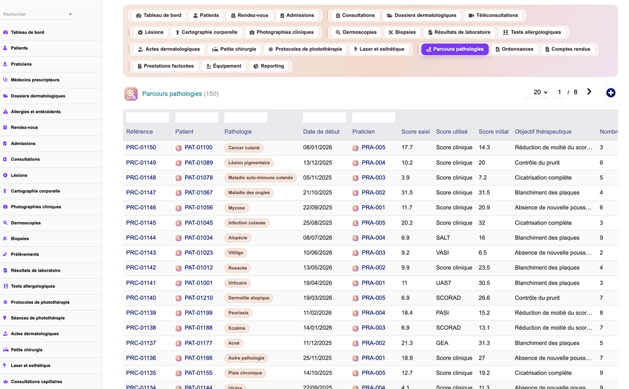Click the Petite chirurgie bed icon in sidebar
The image size is (629, 389).
[6, 350]
